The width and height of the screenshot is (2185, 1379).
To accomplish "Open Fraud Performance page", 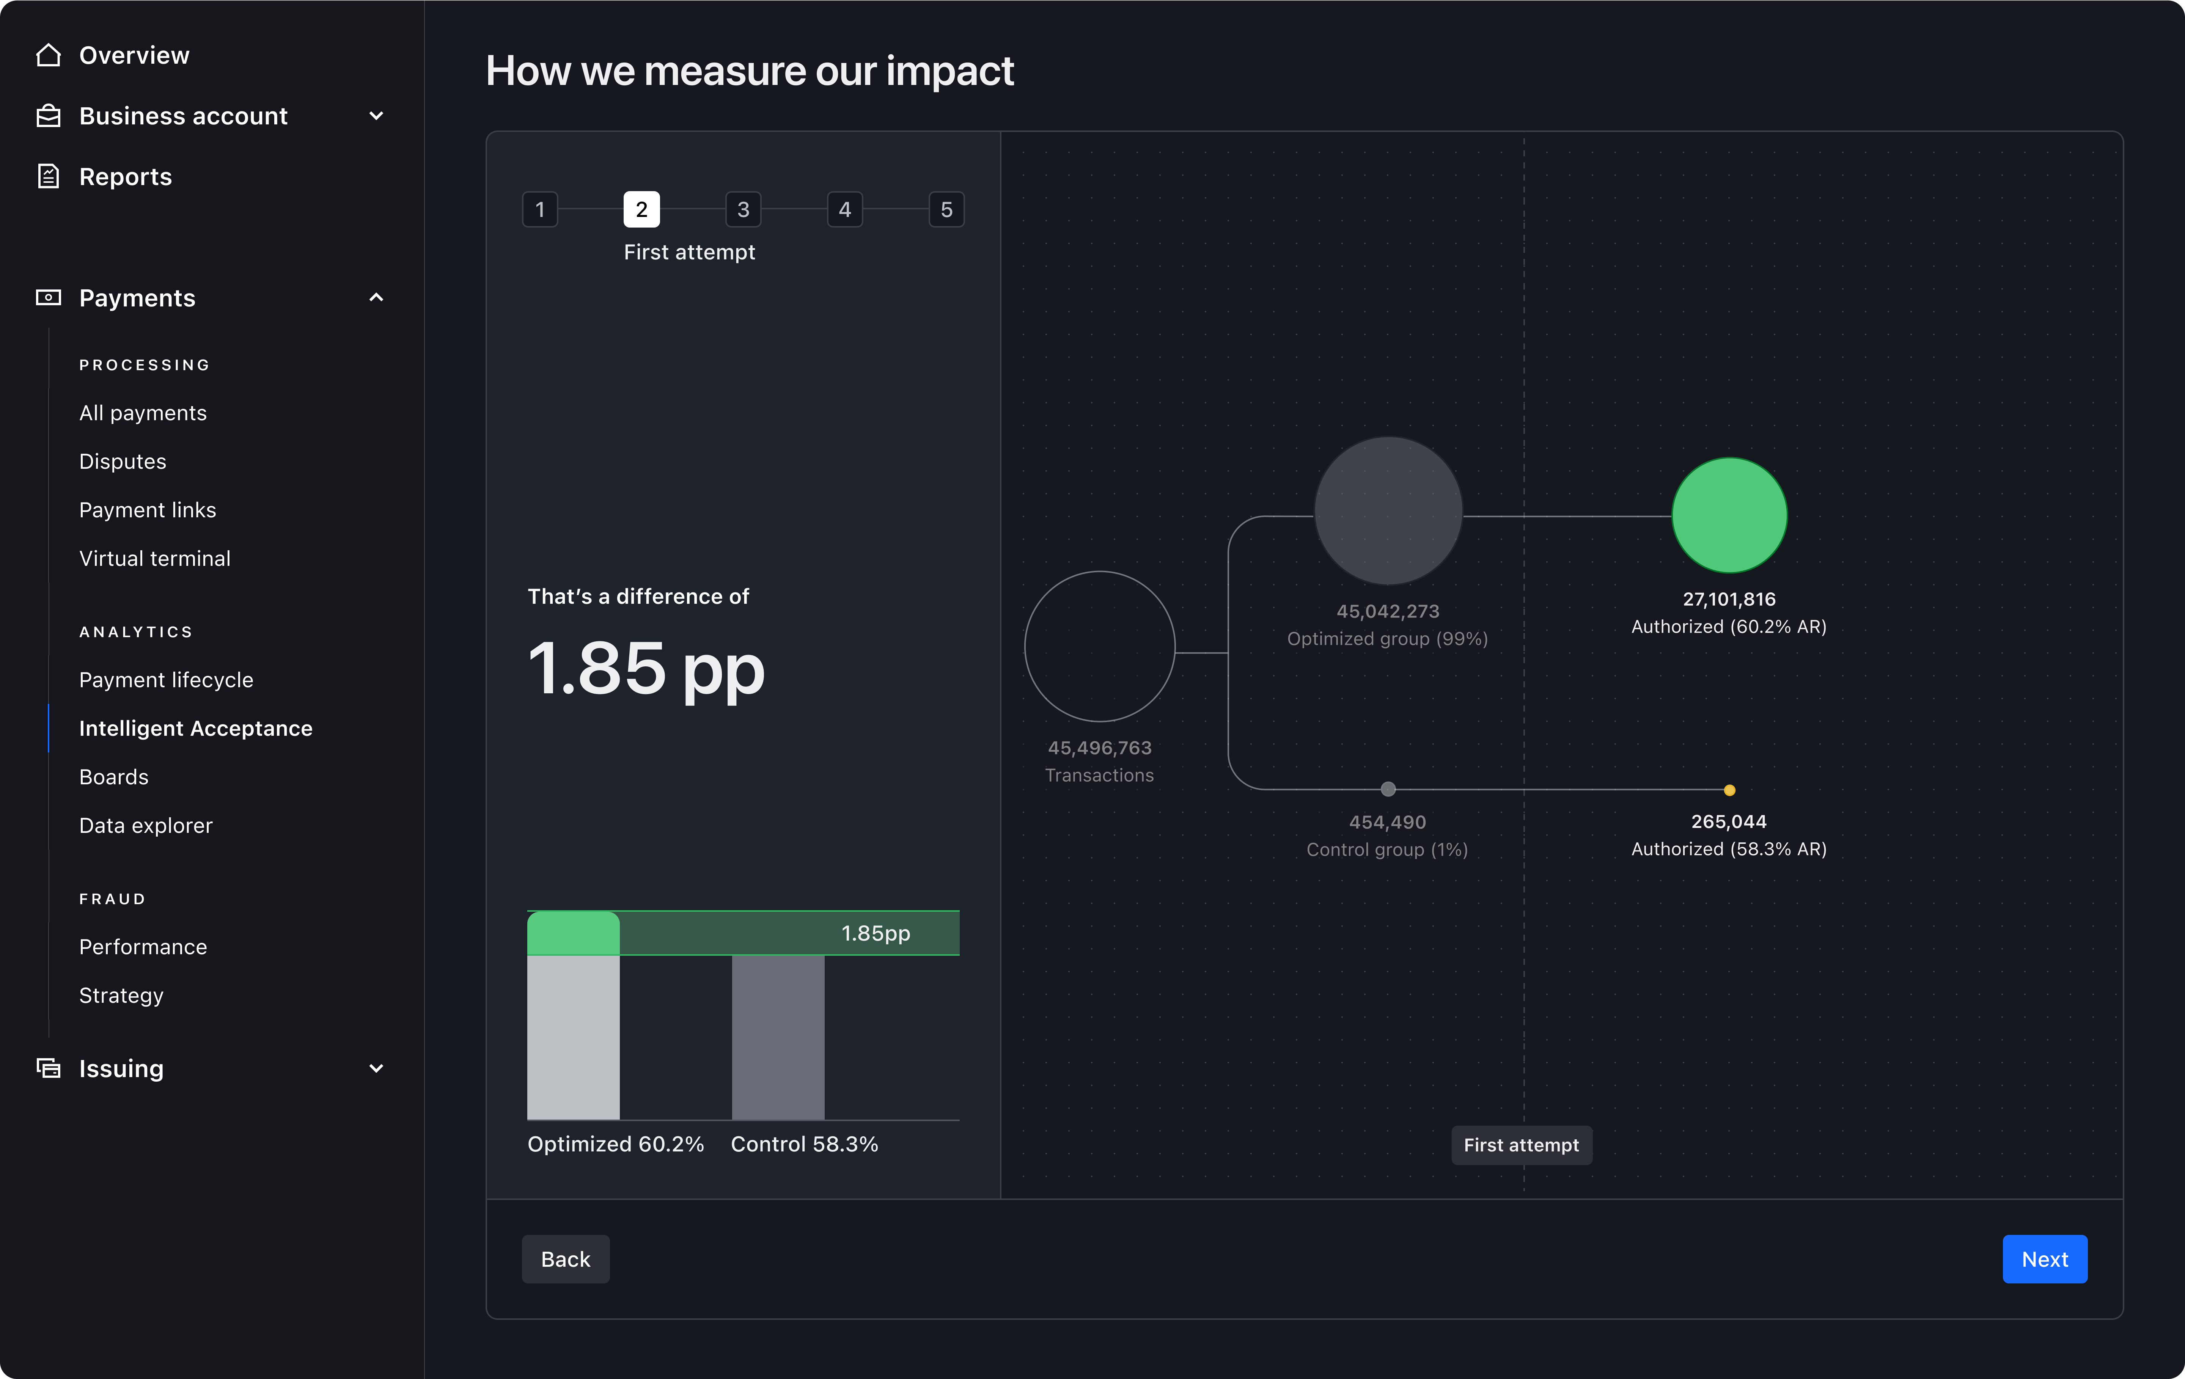I will tap(143, 946).
